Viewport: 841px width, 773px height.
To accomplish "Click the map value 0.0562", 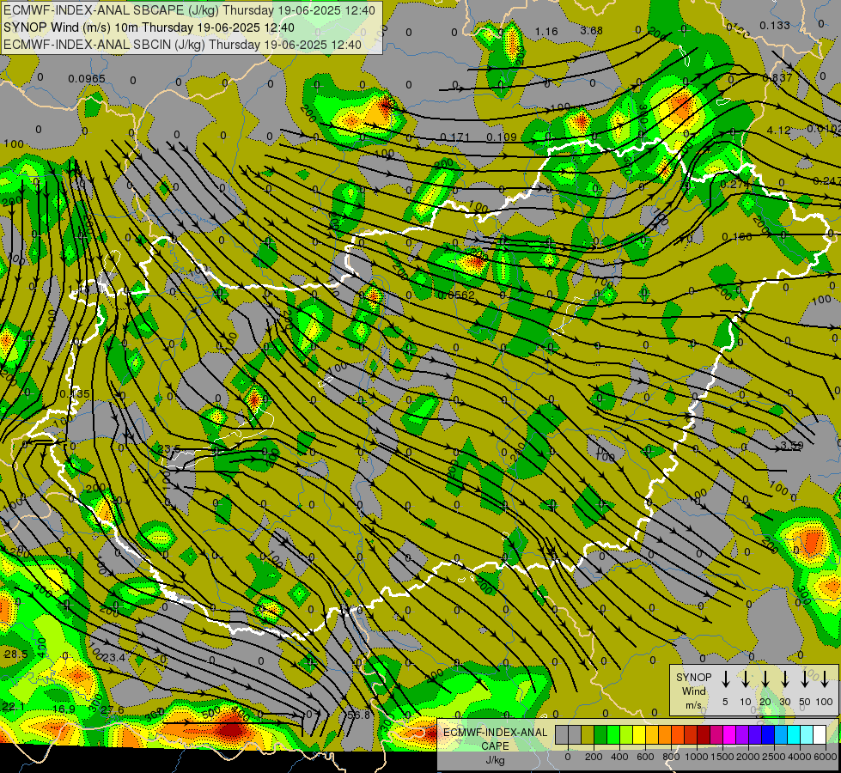I will coord(456,295).
